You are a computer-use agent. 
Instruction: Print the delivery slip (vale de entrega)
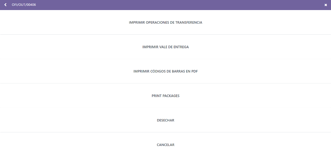(165, 47)
